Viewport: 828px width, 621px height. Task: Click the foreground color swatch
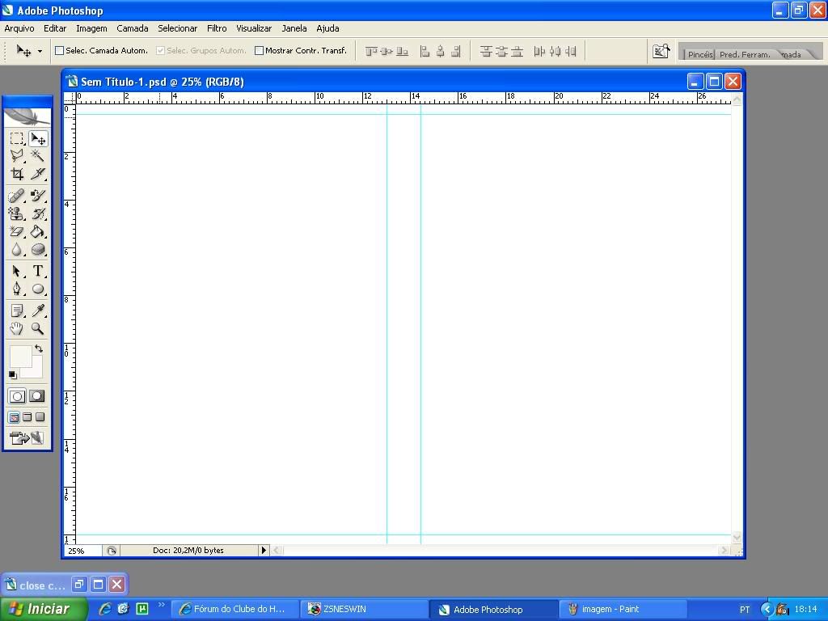pyautogui.click(x=19, y=356)
